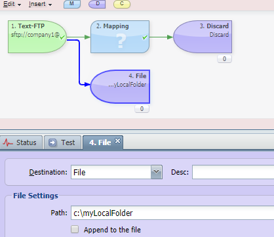Open the Insert menu
This screenshot has height=237, width=274.
(x=40, y=4)
